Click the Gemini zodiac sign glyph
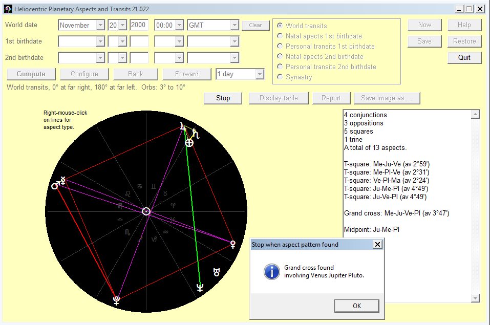Viewport: 490px width, 325px height. pyautogui.click(x=154, y=186)
